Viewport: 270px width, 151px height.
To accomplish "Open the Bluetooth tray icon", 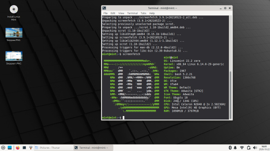I will pos(230,148).
